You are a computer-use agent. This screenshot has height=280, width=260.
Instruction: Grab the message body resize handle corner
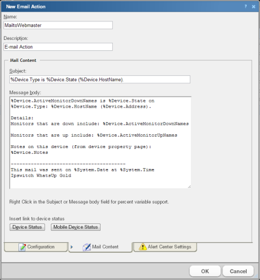tap(189, 186)
